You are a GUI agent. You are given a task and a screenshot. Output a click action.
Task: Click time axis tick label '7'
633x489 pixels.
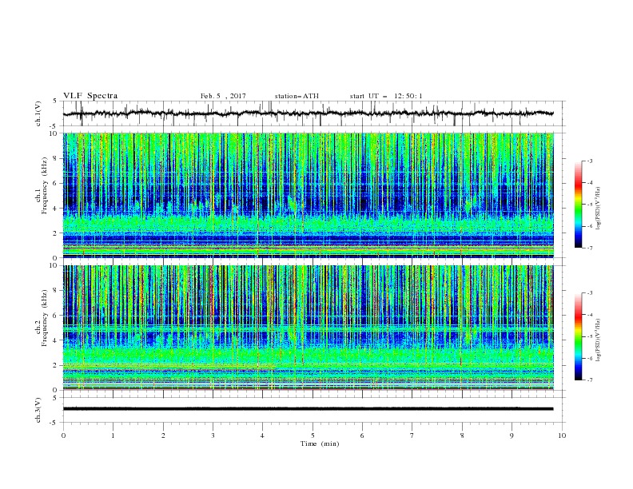point(412,435)
